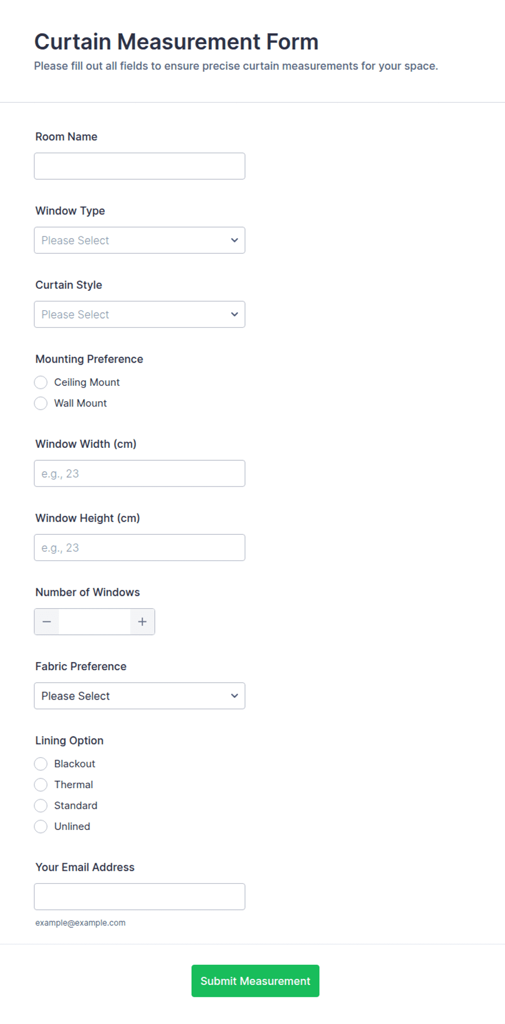The width and height of the screenshot is (505, 1024).
Task: Click the Window Height (cm) input
Action: (140, 548)
